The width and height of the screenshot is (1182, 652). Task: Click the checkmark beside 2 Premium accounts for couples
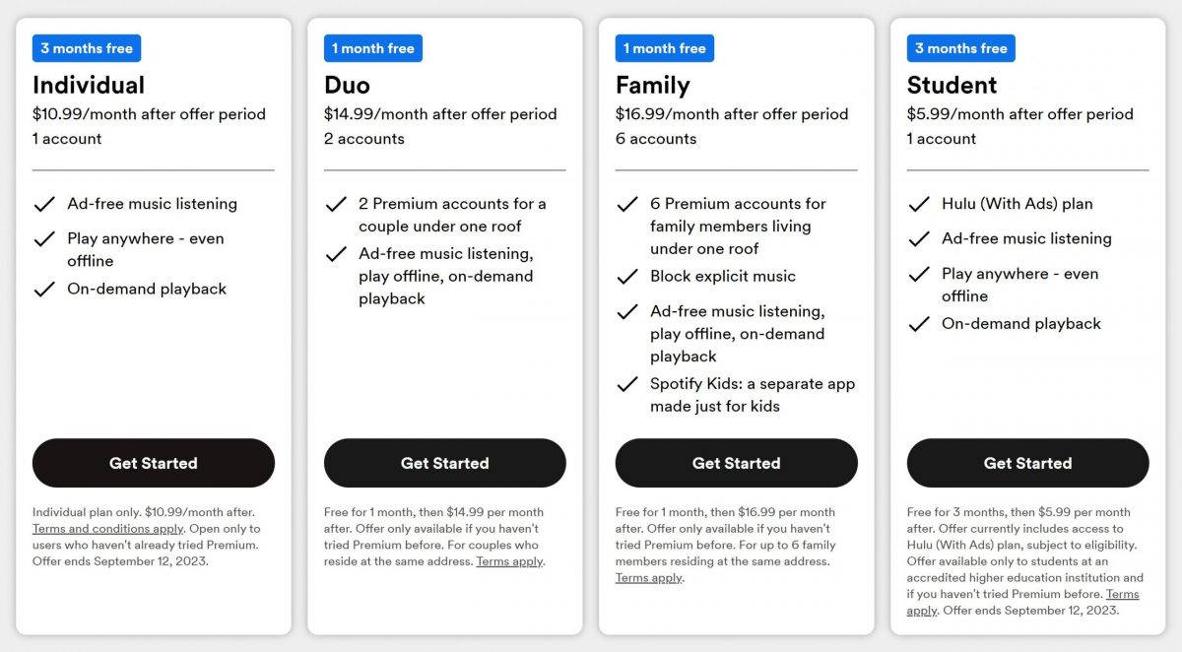point(337,204)
